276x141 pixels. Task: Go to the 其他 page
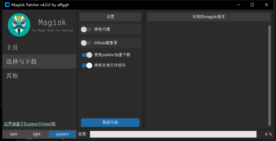coord(39,76)
